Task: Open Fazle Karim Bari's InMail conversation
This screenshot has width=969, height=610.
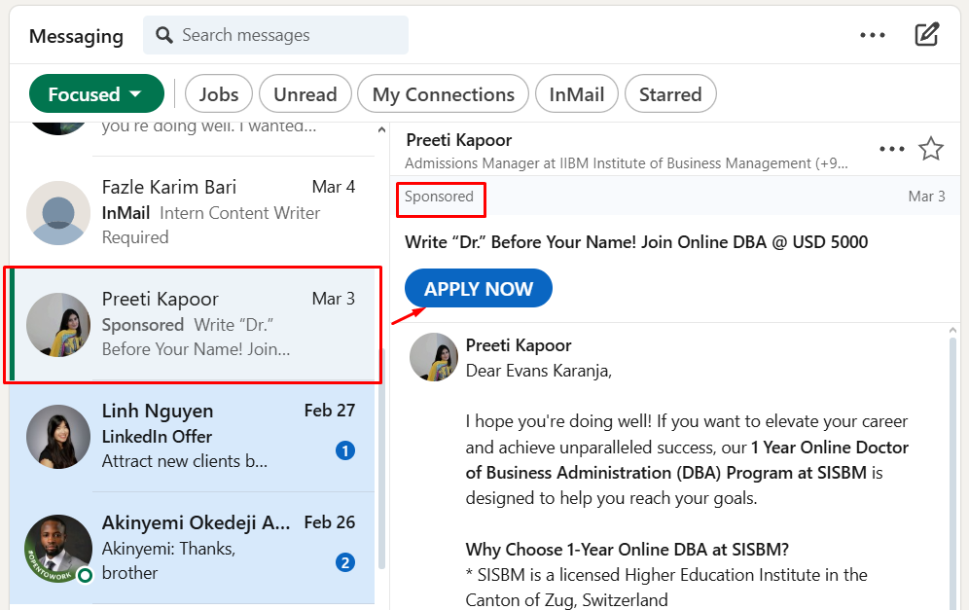Action: (192, 212)
